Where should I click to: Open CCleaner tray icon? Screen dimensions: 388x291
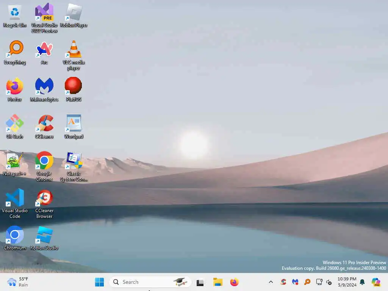(x=283, y=282)
